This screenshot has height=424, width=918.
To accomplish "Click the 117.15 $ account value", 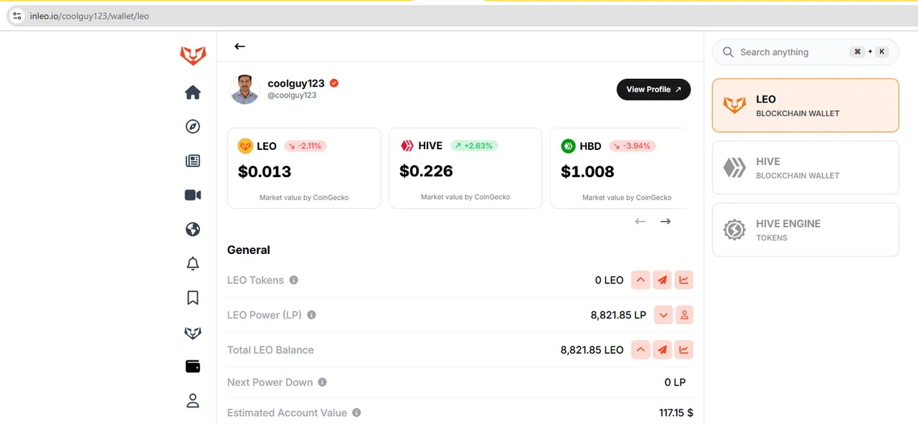I will (x=676, y=413).
